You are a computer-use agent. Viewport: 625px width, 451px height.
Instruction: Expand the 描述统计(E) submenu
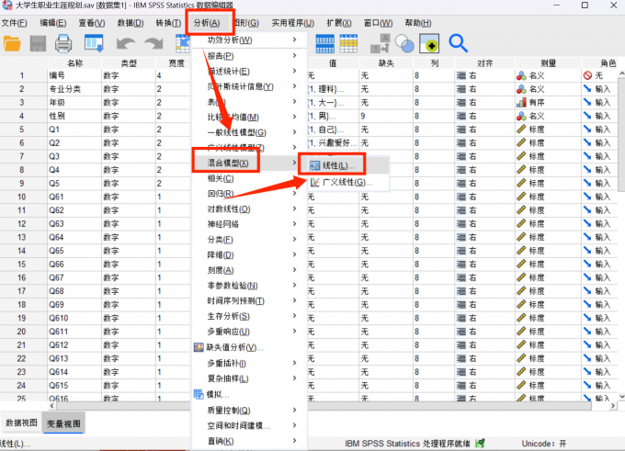pos(294,71)
